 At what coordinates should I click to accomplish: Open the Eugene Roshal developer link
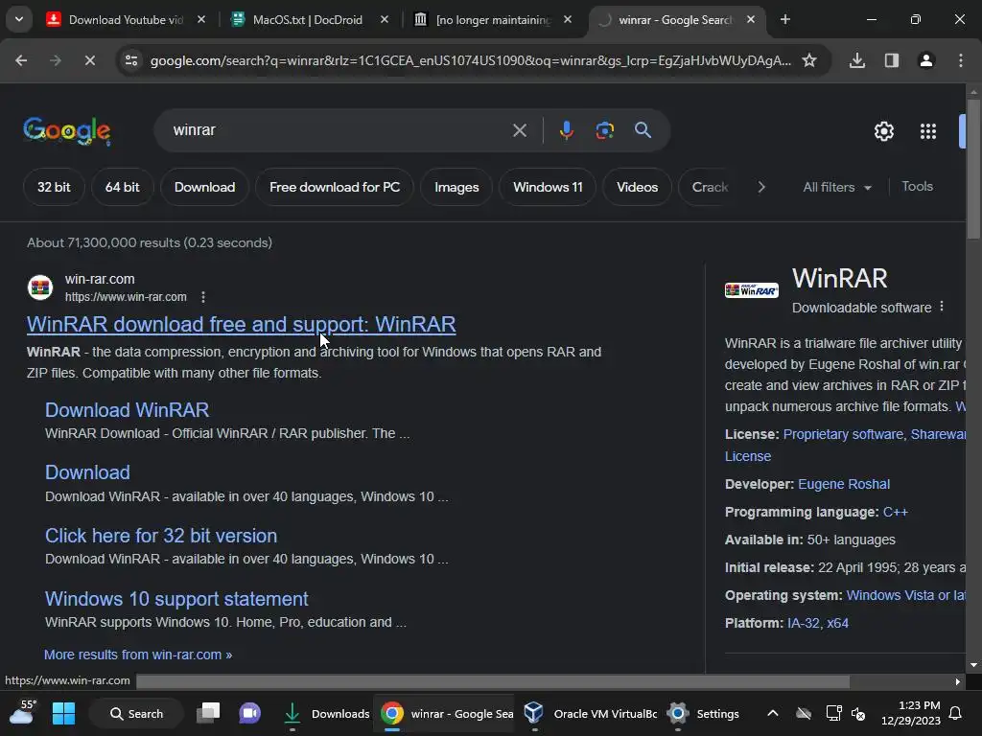coord(844,484)
